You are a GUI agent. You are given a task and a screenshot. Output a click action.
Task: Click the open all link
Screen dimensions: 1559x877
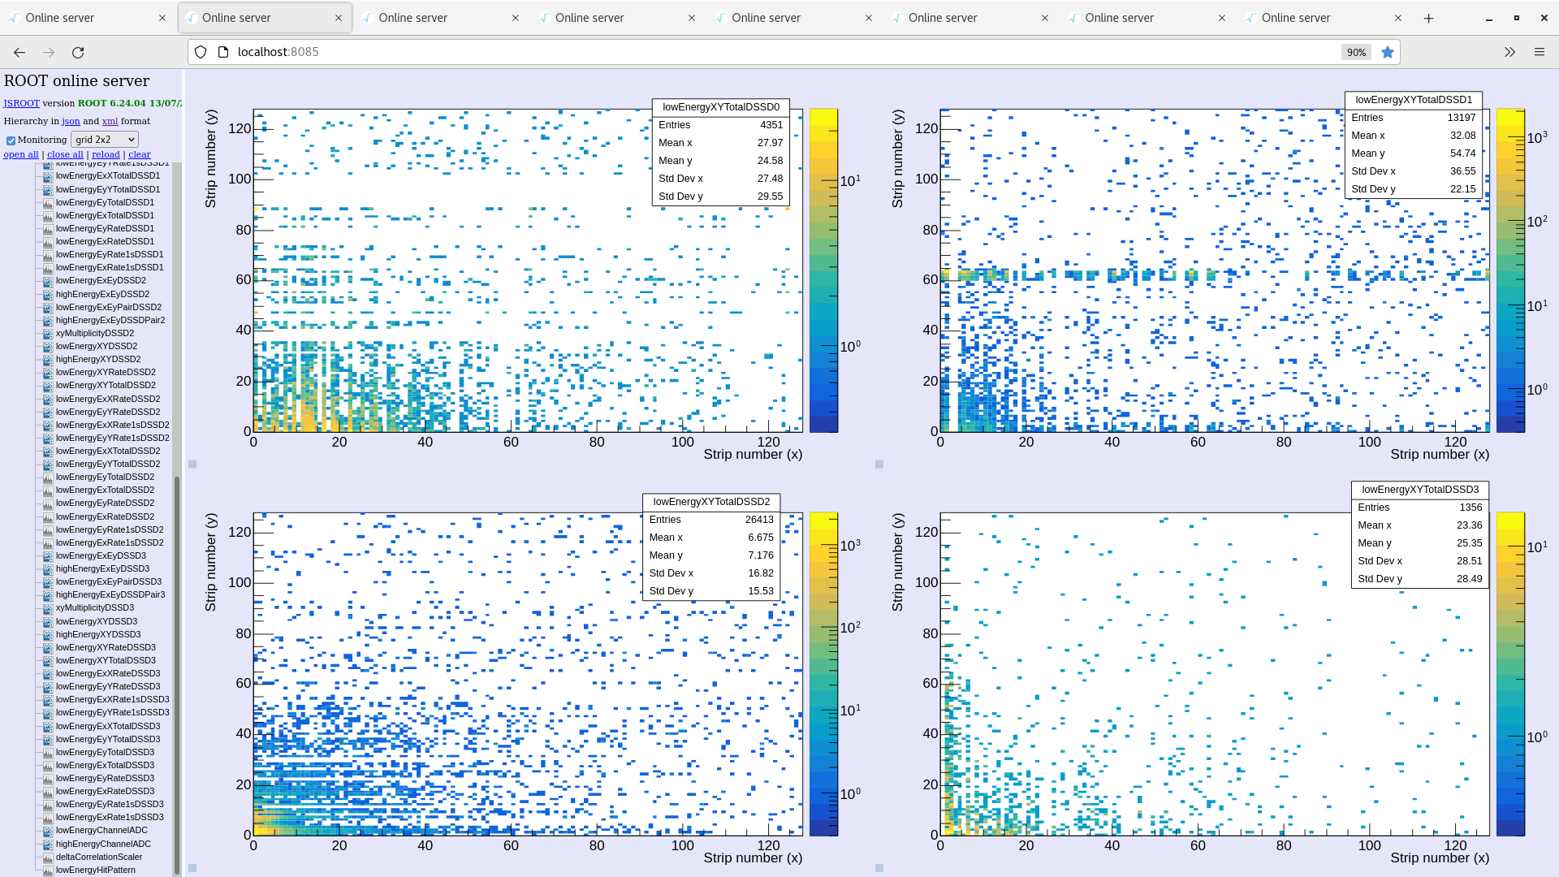pyautogui.click(x=20, y=154)
